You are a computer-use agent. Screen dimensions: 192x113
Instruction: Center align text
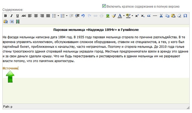[36, 16]
